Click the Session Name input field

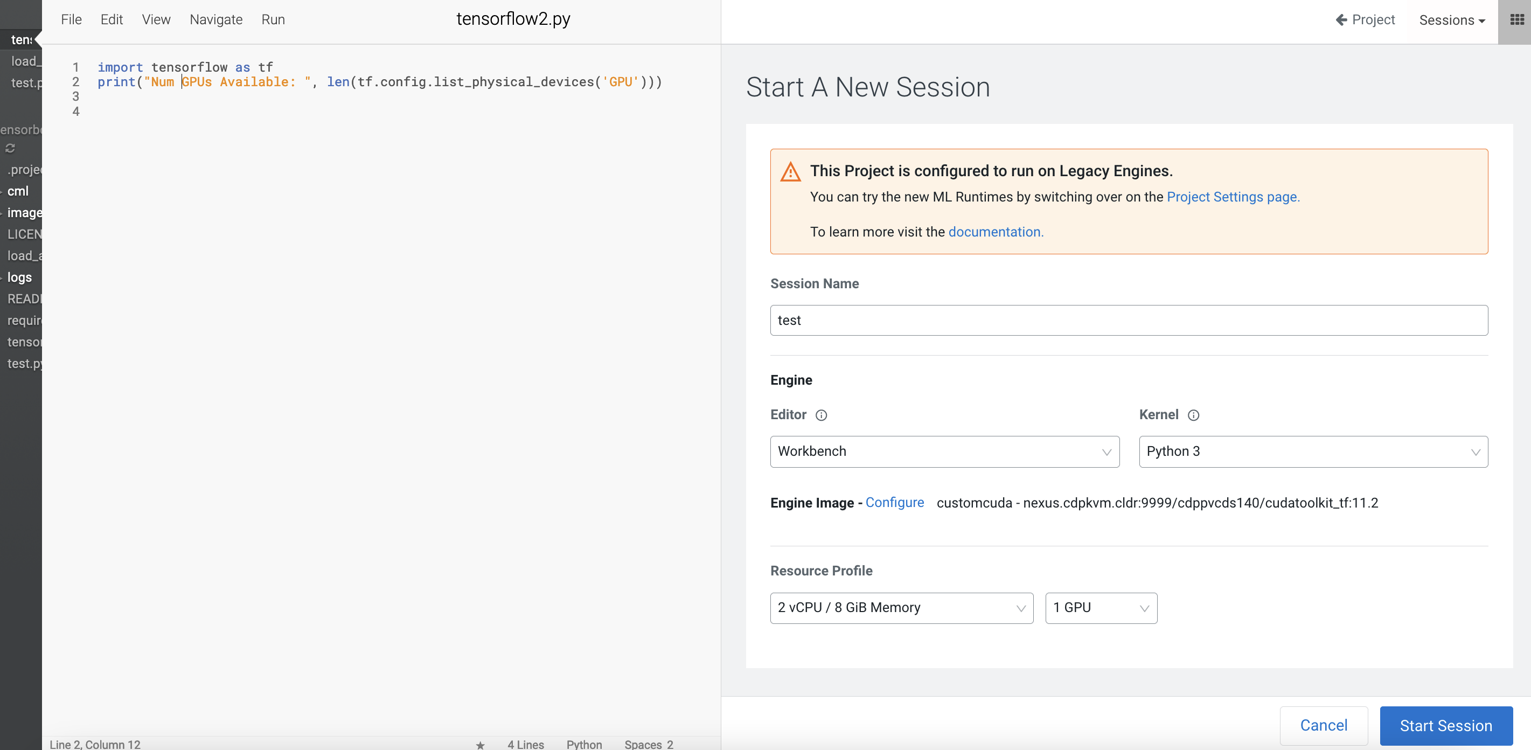(1129, 321)
